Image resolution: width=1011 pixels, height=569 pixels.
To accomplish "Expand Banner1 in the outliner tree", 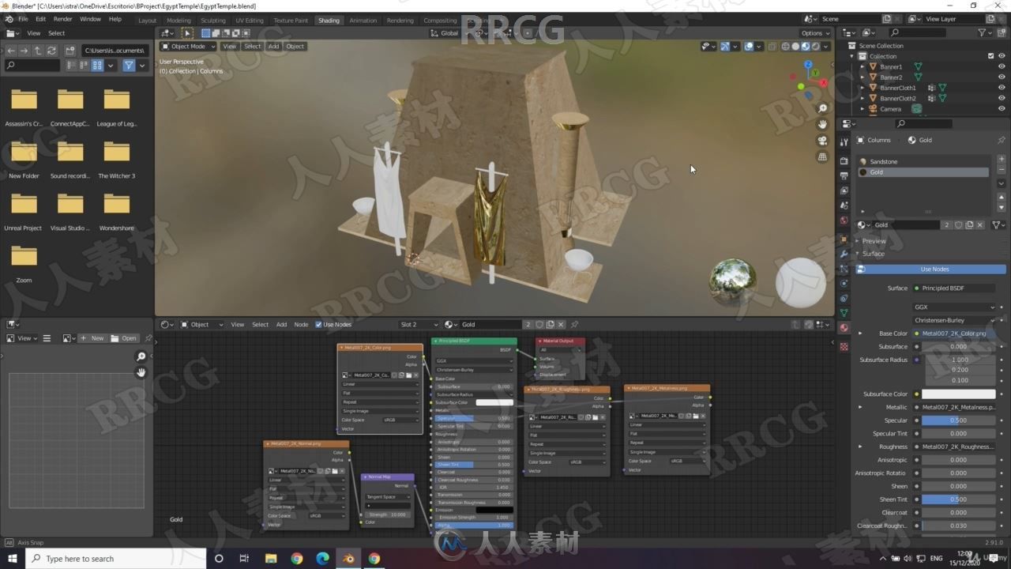I will pos(863,66).
